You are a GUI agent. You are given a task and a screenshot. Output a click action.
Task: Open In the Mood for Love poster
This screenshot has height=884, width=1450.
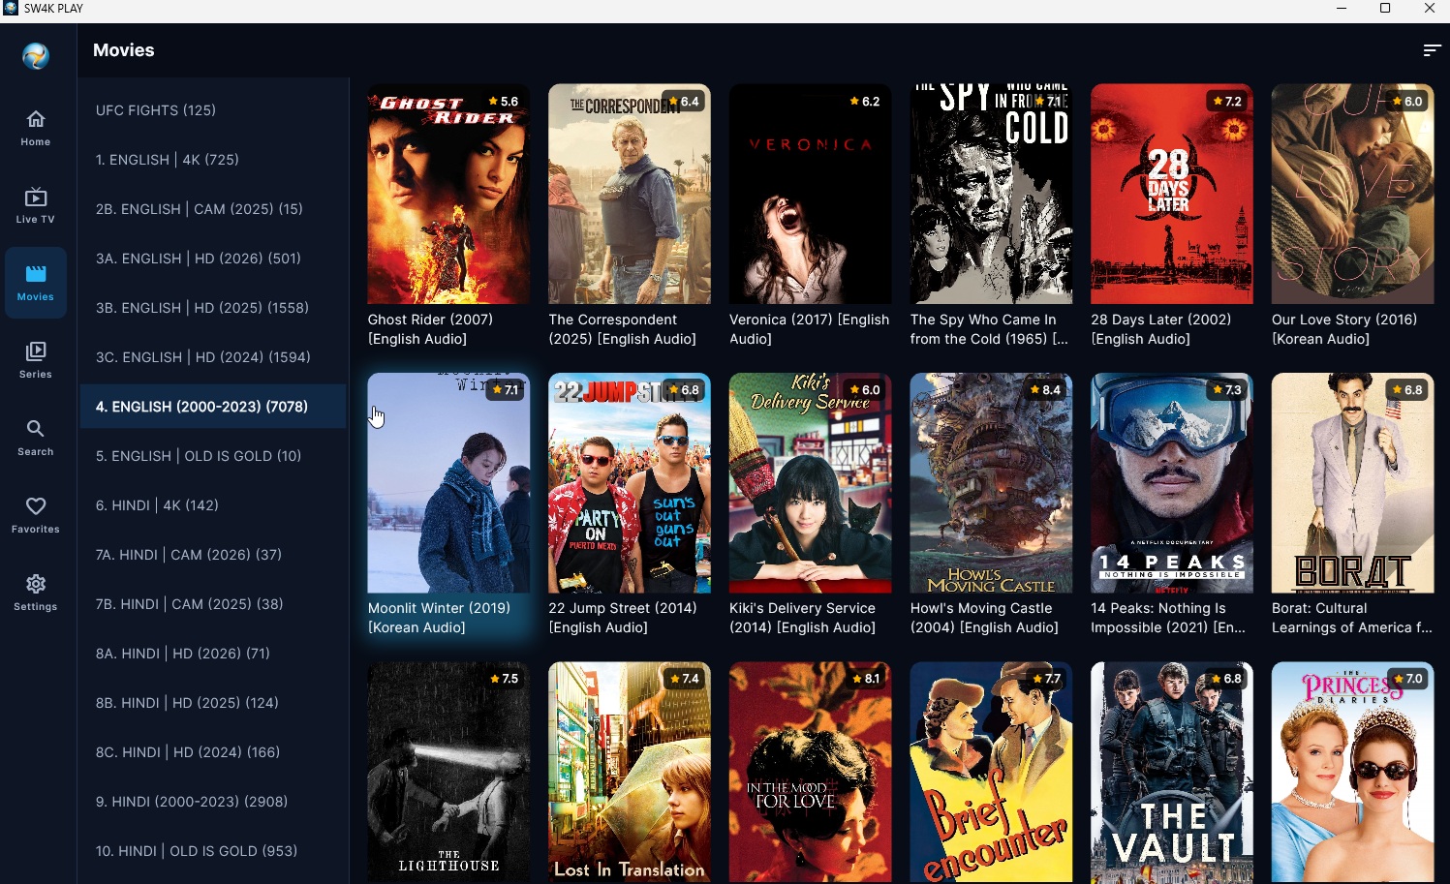pyautogui.click(x=811, y=772)
